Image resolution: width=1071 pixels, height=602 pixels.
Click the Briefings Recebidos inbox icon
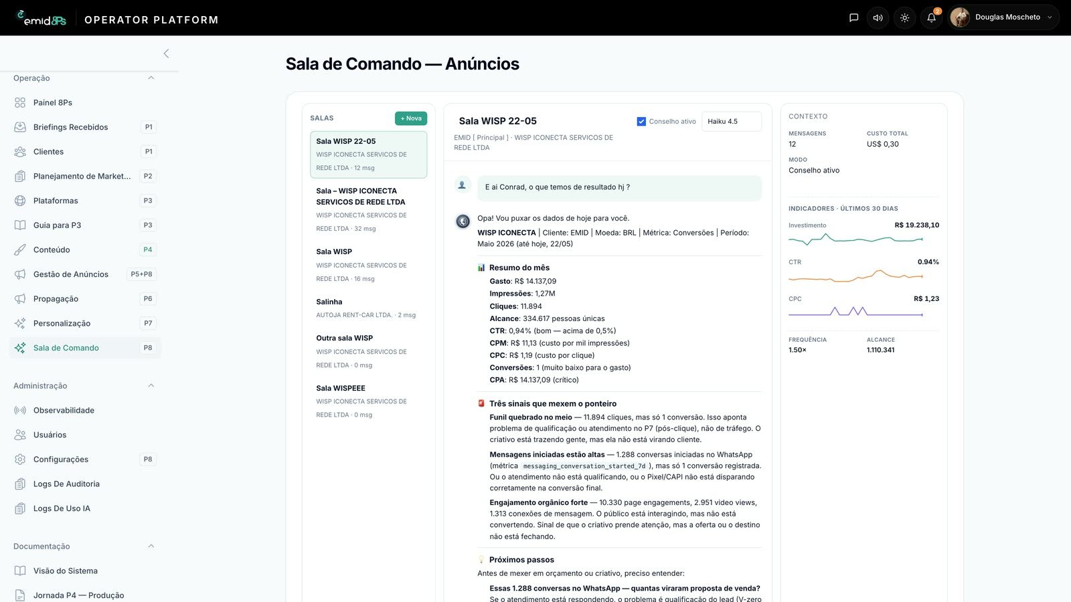point(20,127)
